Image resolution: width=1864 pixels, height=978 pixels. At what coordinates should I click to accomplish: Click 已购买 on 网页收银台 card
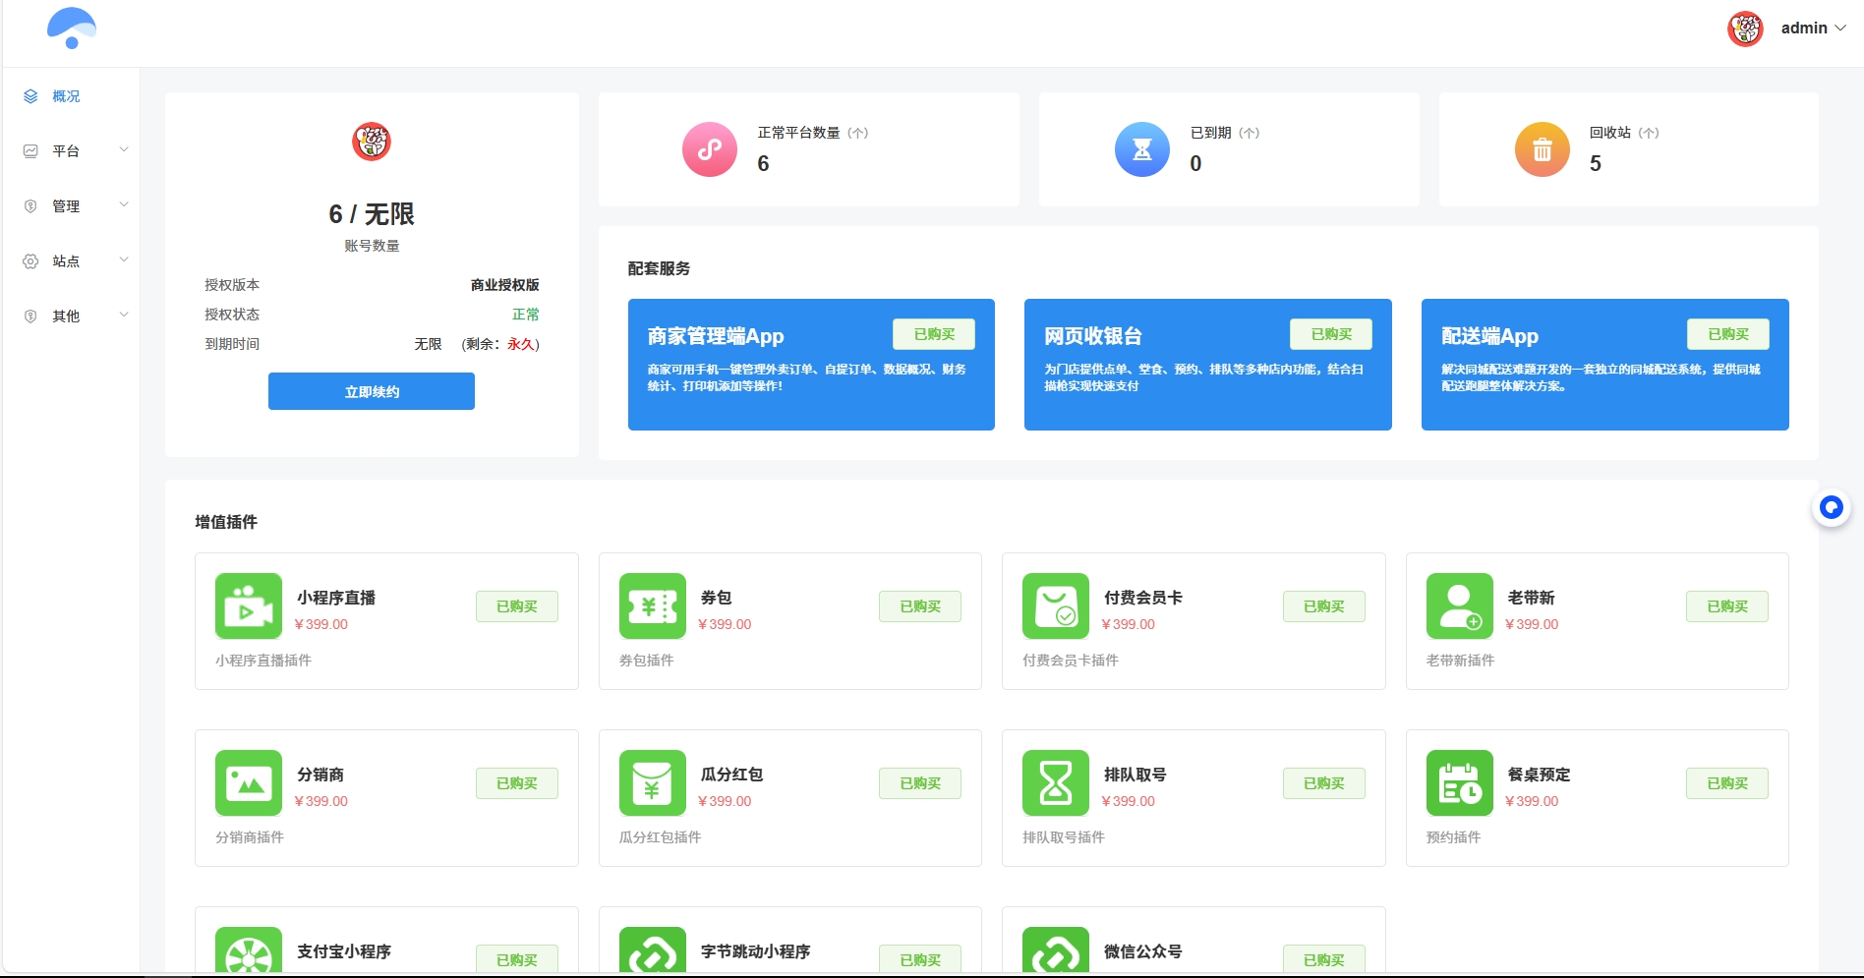click(1331, 334)
